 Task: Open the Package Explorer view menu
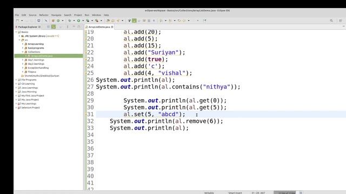click(x=68, y=26)
